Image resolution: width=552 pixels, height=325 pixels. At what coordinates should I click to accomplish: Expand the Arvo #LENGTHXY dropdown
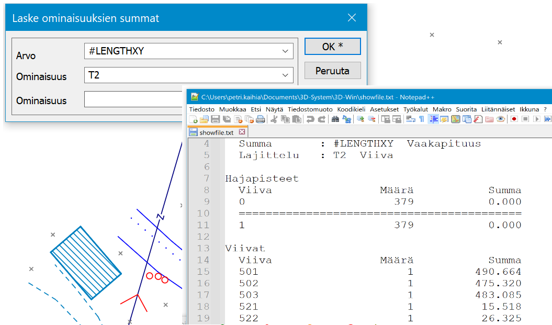[285, 51]
